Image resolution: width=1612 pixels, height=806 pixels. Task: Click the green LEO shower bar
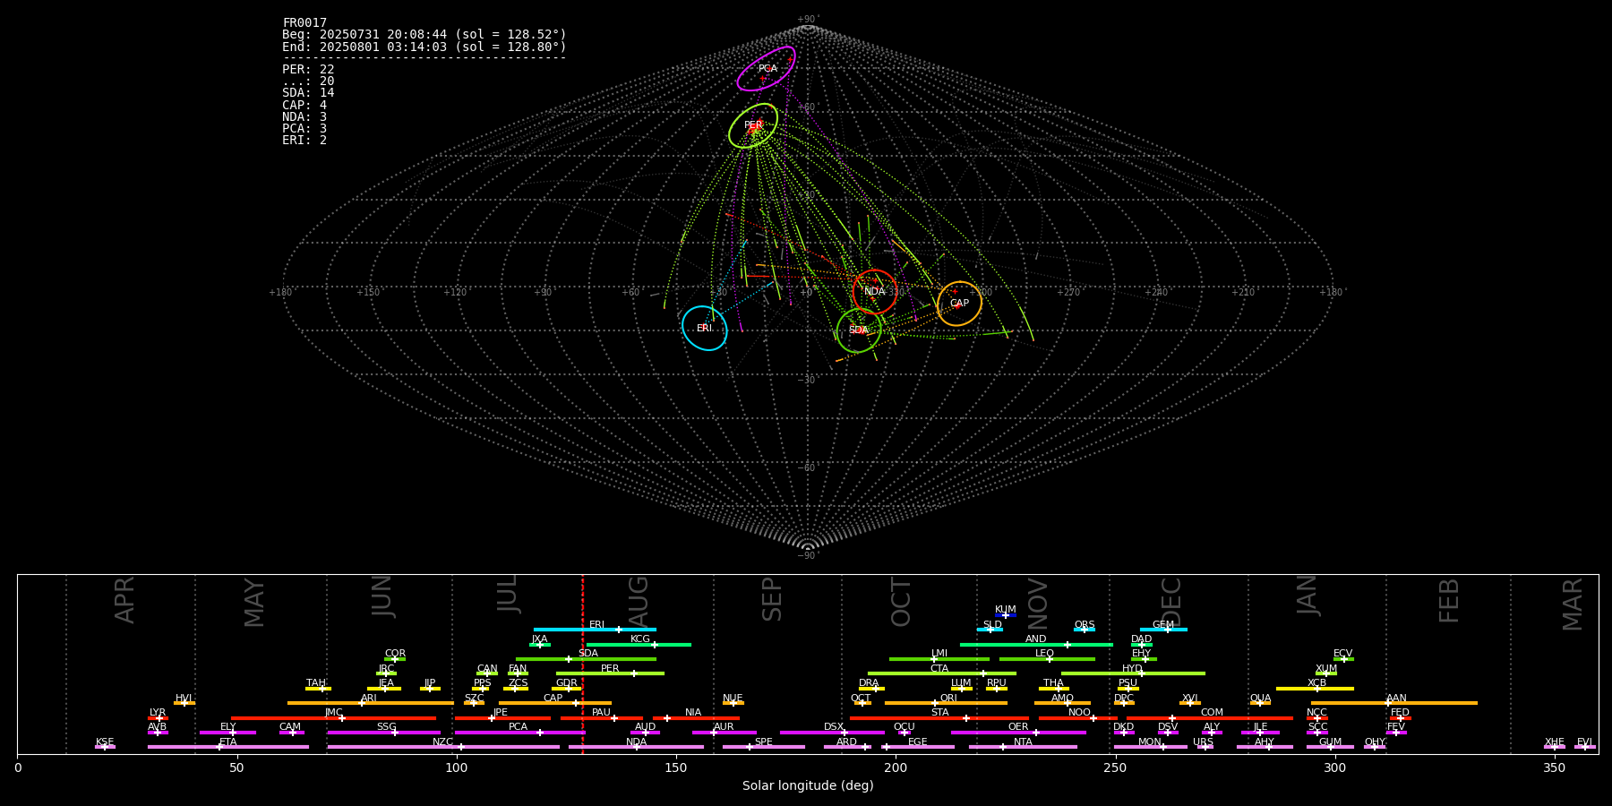coord(1047,659)
